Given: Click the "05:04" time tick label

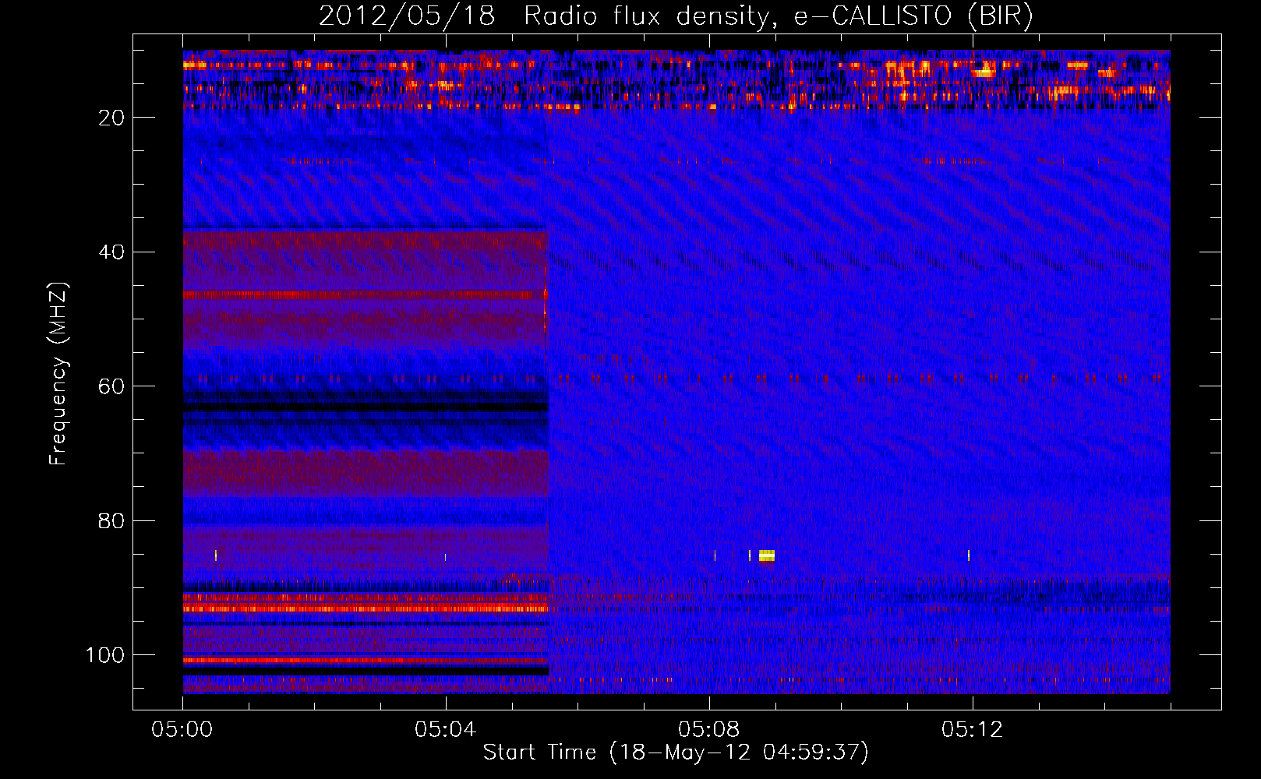Looking at the screenshot, I should [446, 730].
